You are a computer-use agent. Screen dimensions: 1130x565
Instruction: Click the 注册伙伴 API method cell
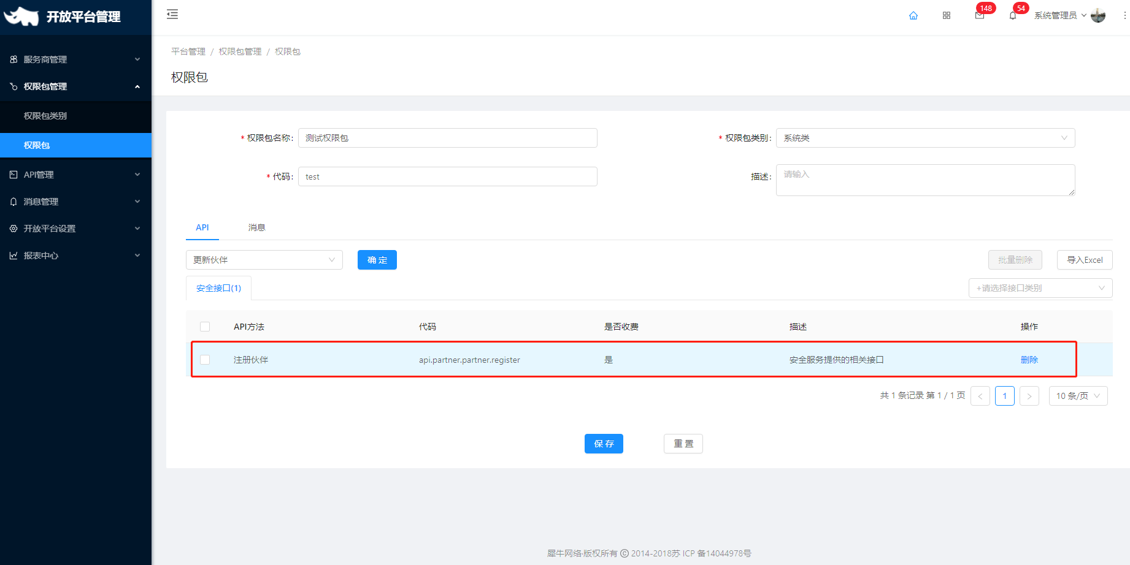(251, 360)
